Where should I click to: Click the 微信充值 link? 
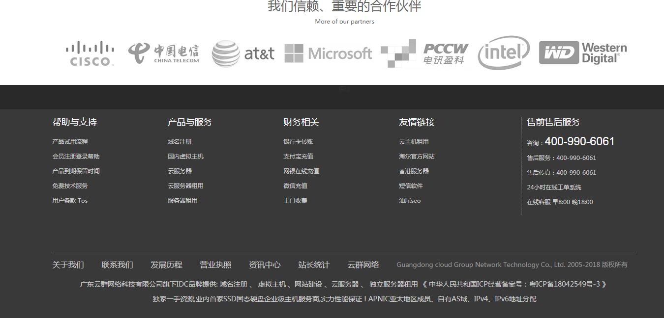point(295,186)
